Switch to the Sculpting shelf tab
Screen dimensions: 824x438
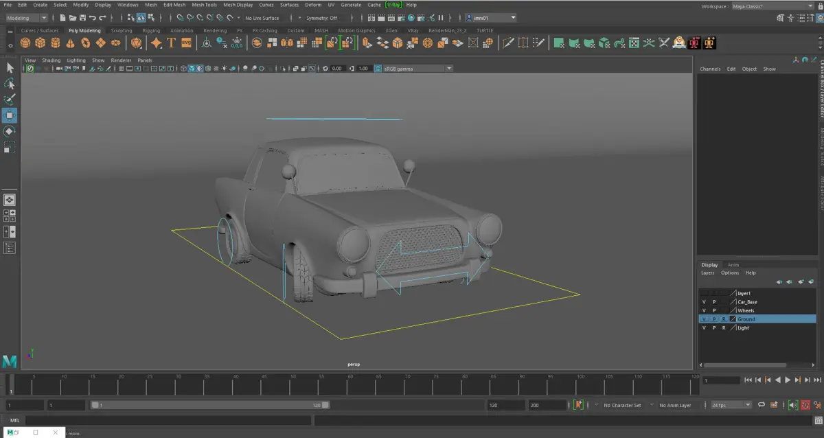click(x=121, y=31)
